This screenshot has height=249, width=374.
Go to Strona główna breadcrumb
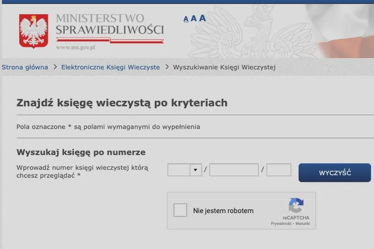pyautogui.click(x=25, y=67)
